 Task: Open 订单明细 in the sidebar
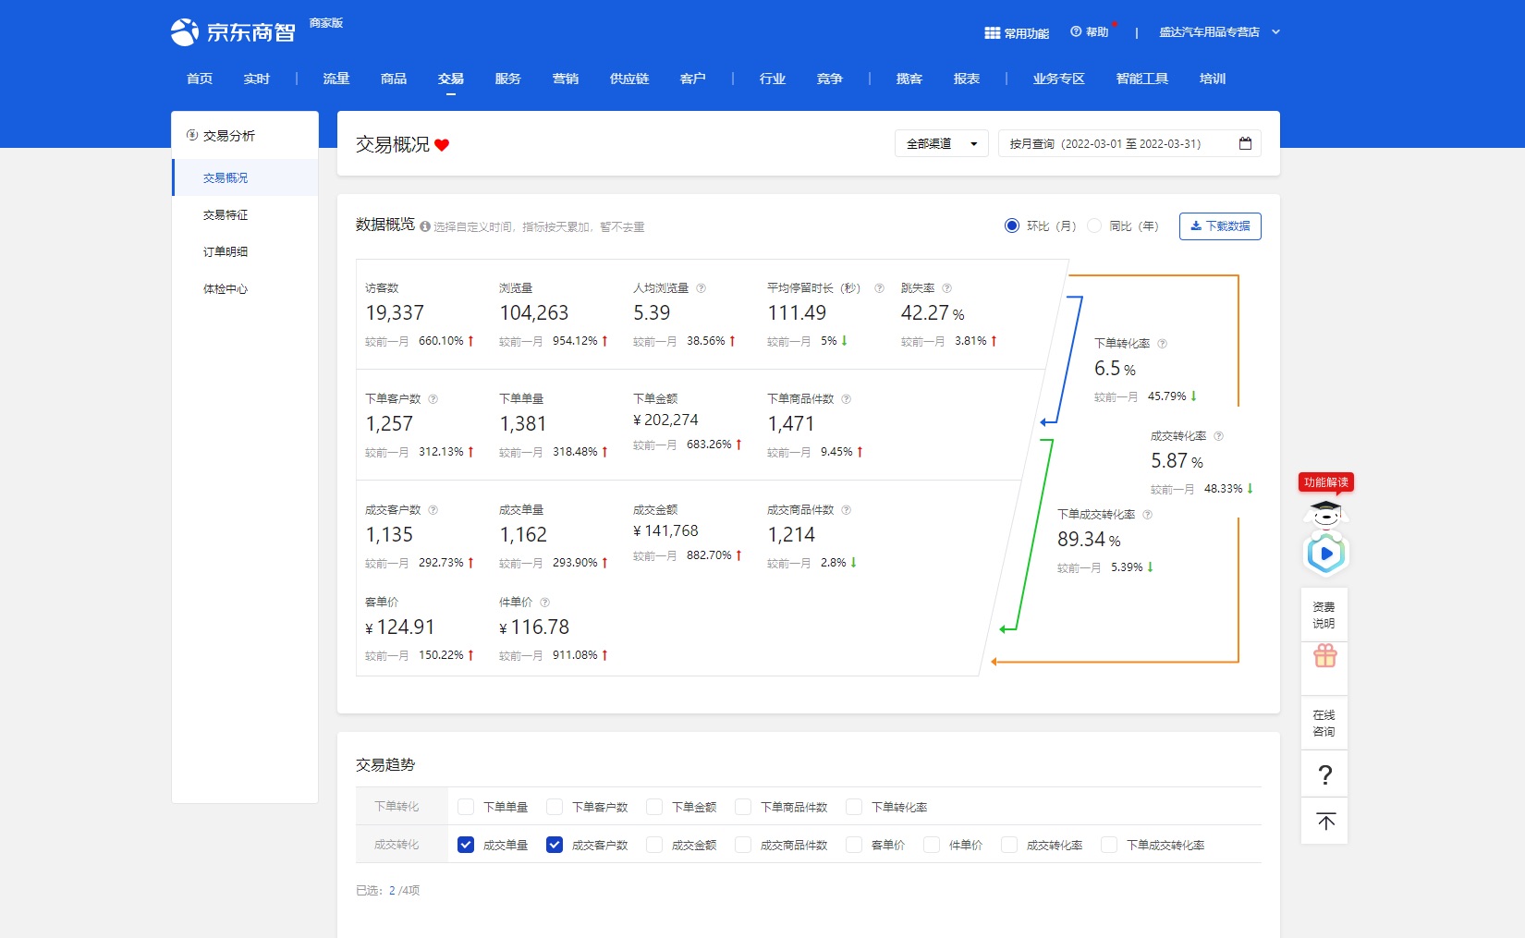pos(226,251)
